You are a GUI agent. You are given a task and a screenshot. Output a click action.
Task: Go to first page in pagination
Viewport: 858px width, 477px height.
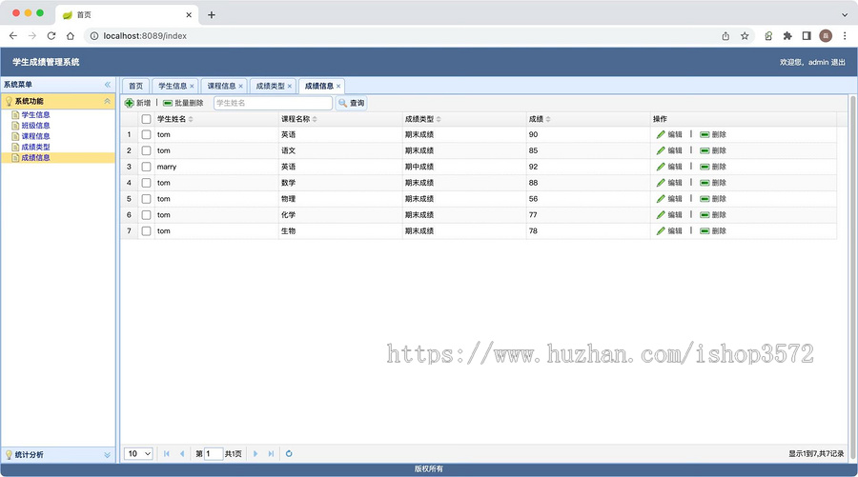click(166, 453)
